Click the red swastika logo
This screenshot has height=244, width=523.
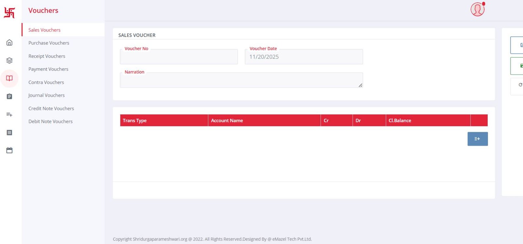[x=9, y=13]
